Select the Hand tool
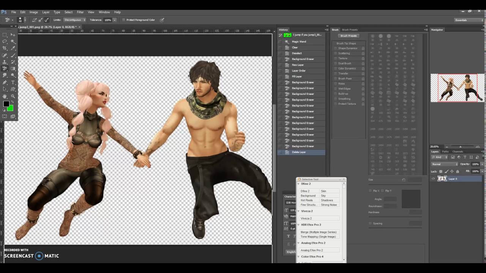Image resolution: width=486 pixels, height=273 pixels. (5, 96)
